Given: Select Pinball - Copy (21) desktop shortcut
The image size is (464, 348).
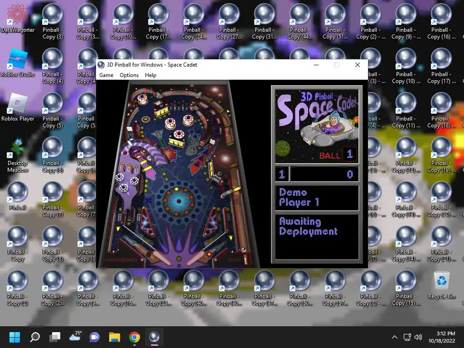Looking at the screenshot, I should pyautogui.click(x=441, y=244).
